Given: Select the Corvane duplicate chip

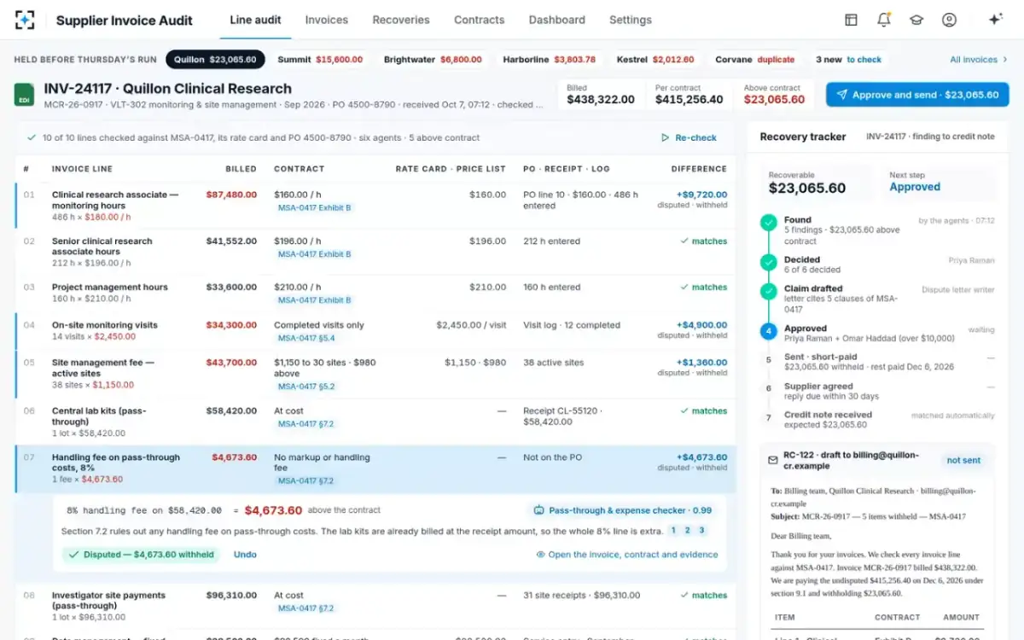Looking at the screenshot, I should pos(754,60).
